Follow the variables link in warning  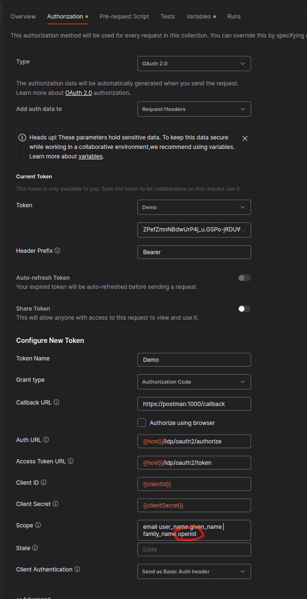(90, 157)
